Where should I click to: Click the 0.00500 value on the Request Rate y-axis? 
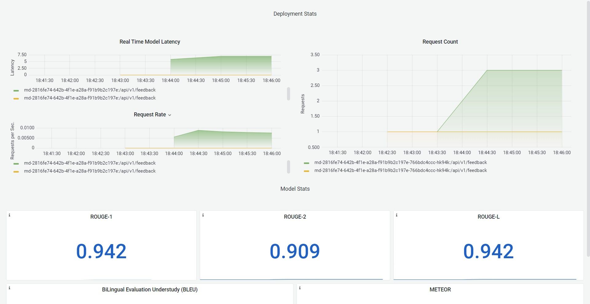(26, 138)
